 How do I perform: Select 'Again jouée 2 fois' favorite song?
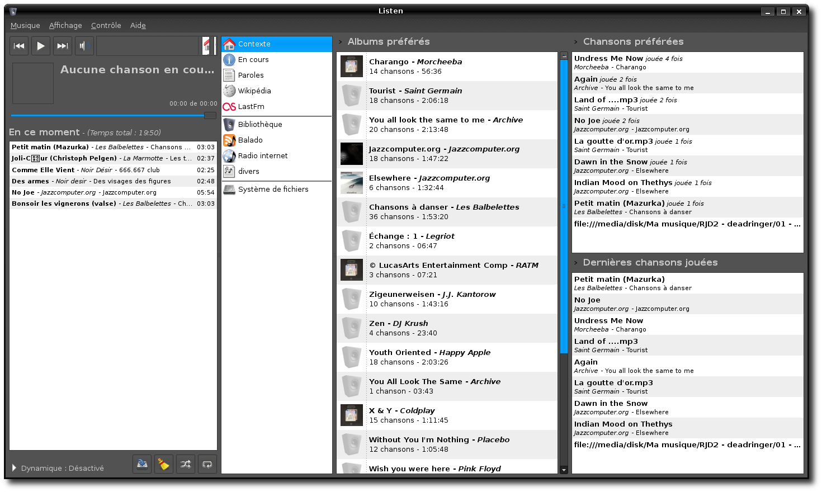pos(688,83)
